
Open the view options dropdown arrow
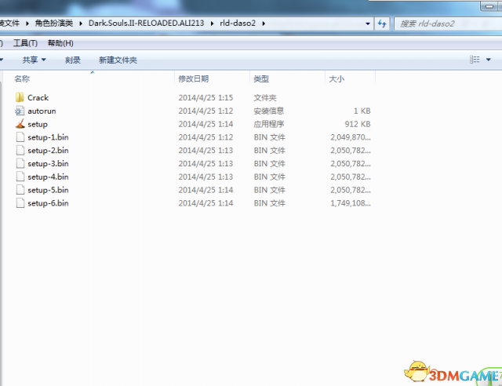click(489, 60)
